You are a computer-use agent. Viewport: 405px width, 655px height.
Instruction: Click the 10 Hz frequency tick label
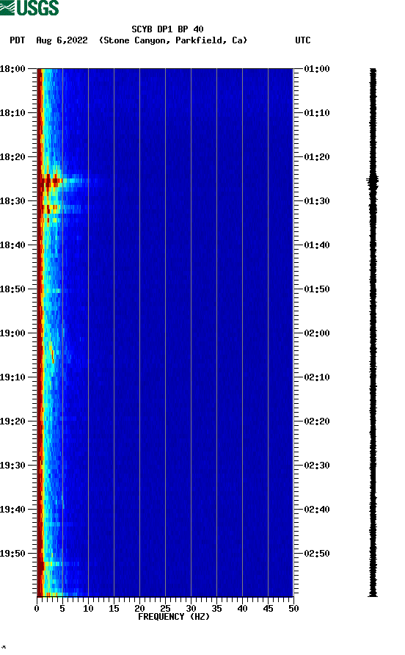coord(88,609)
